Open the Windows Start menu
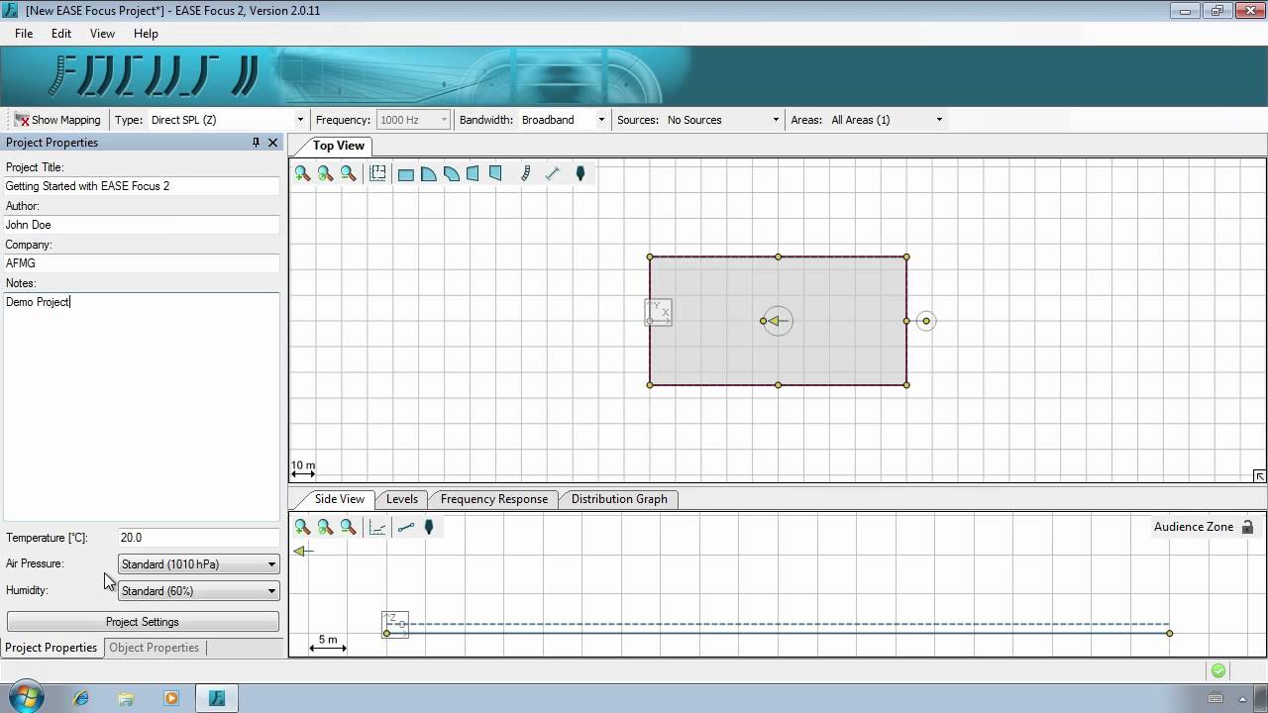Screen dimensions: 1268x713 click(25, 697)
